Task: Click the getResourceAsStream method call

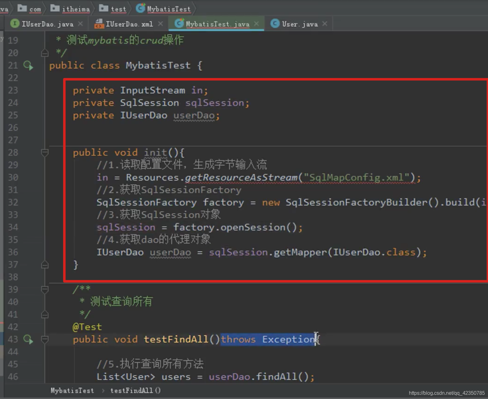Action: [x=241, y=177]
